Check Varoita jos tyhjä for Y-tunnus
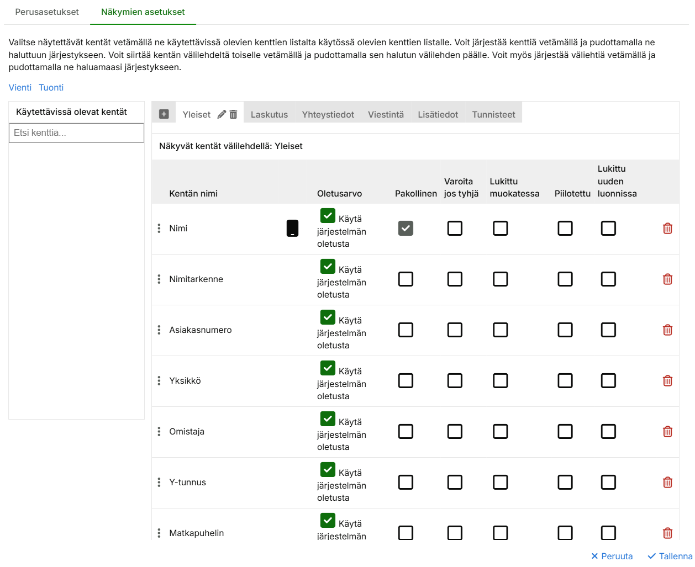The image size is (695, 567). tap(455, 483)
